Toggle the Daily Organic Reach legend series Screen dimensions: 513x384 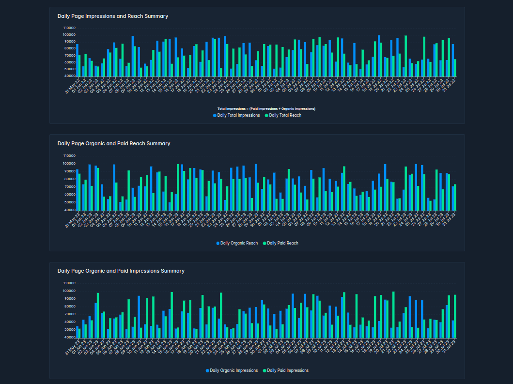coord(237,243)
